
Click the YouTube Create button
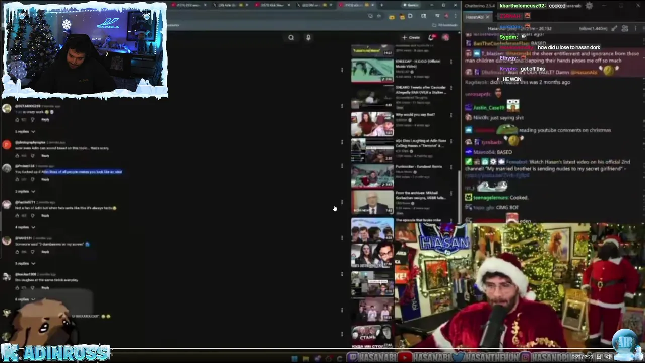tap(411, 37)
